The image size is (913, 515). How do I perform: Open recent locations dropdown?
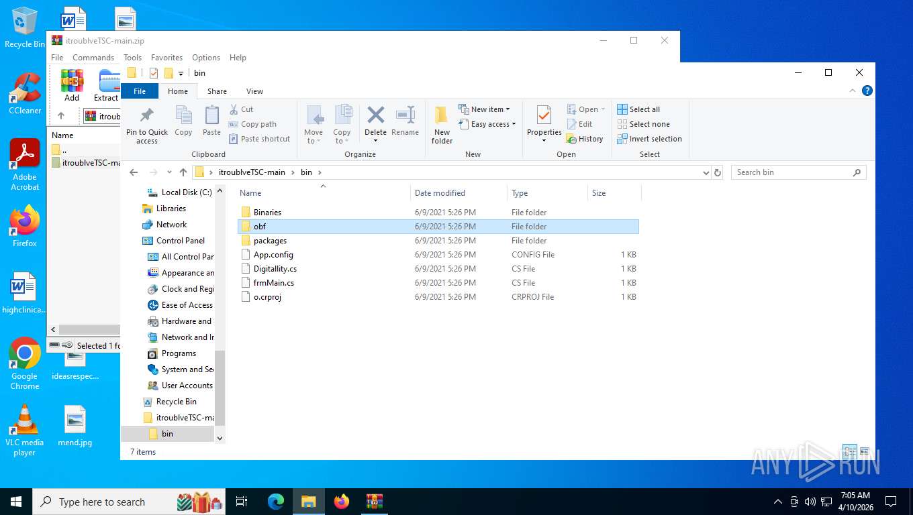[169, 172]
